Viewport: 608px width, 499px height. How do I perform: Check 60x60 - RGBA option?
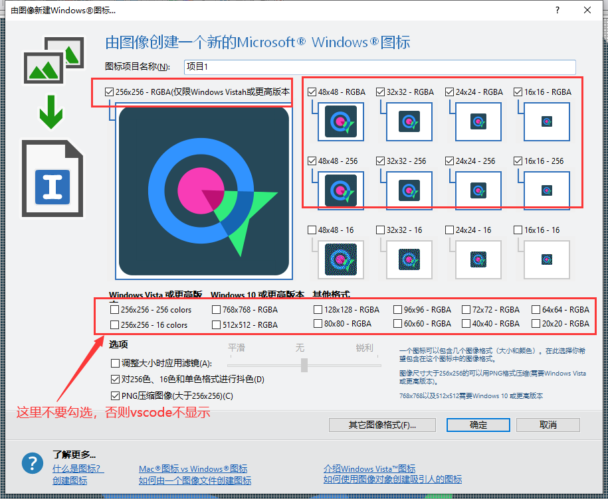coord(397,323)
